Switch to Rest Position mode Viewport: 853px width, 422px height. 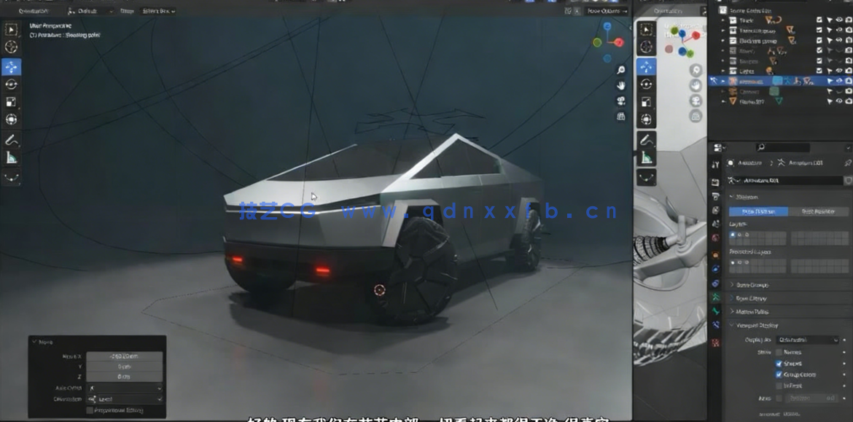(x=818, y=211)
